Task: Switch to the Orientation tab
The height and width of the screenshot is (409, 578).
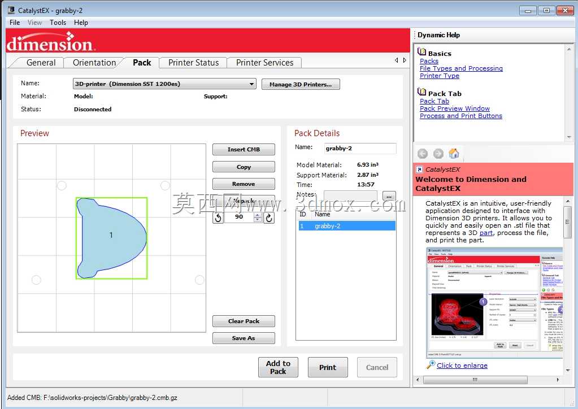Action: (x=94, y=63)
